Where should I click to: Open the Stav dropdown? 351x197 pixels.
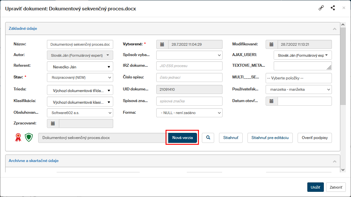point(80,78)
